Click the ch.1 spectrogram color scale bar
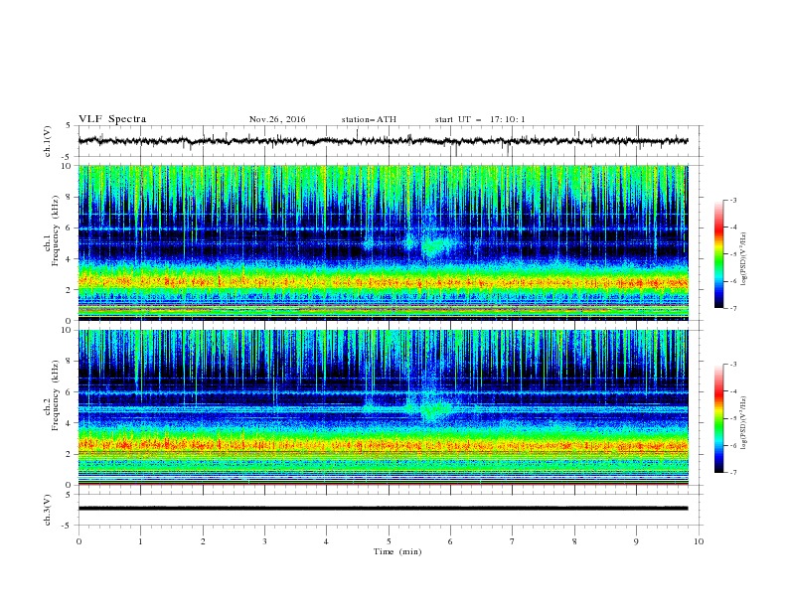Screen dimensions: 787x608 click(718, 254)
